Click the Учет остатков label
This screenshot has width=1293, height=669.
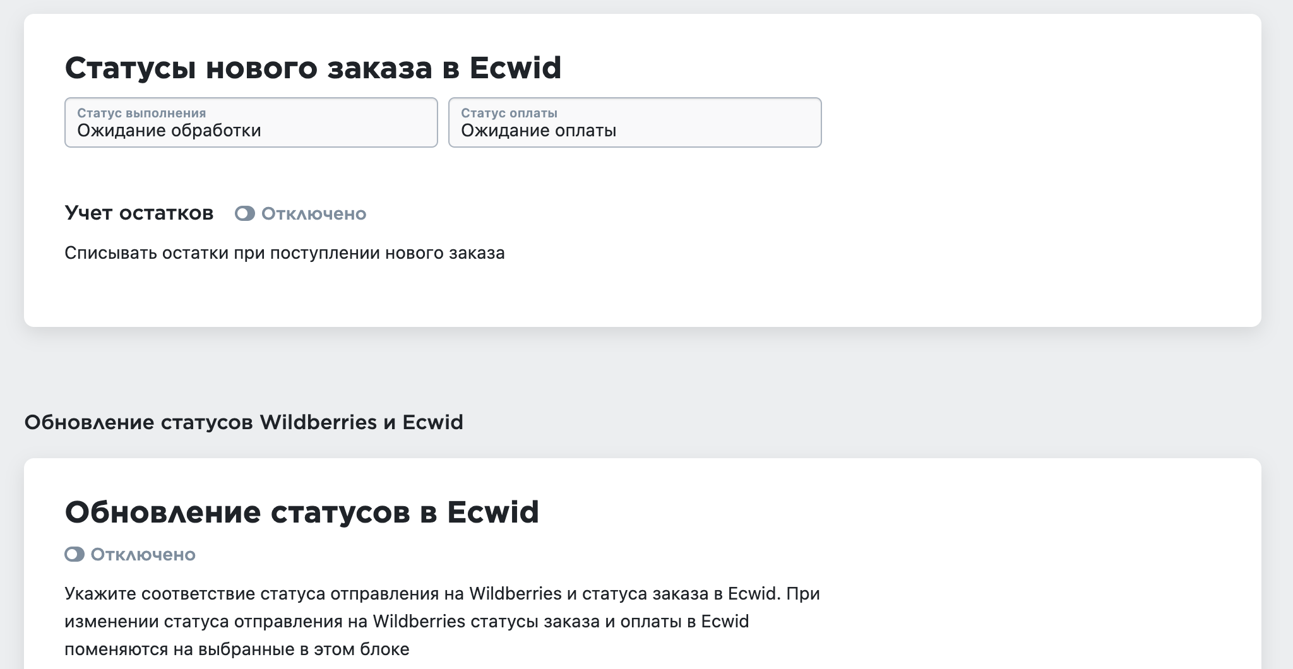pyautogui.click(x=139, y=213)
